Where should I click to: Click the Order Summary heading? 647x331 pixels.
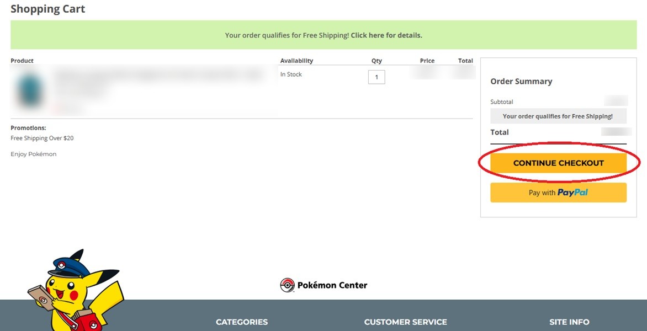click(x=521, y=81)
